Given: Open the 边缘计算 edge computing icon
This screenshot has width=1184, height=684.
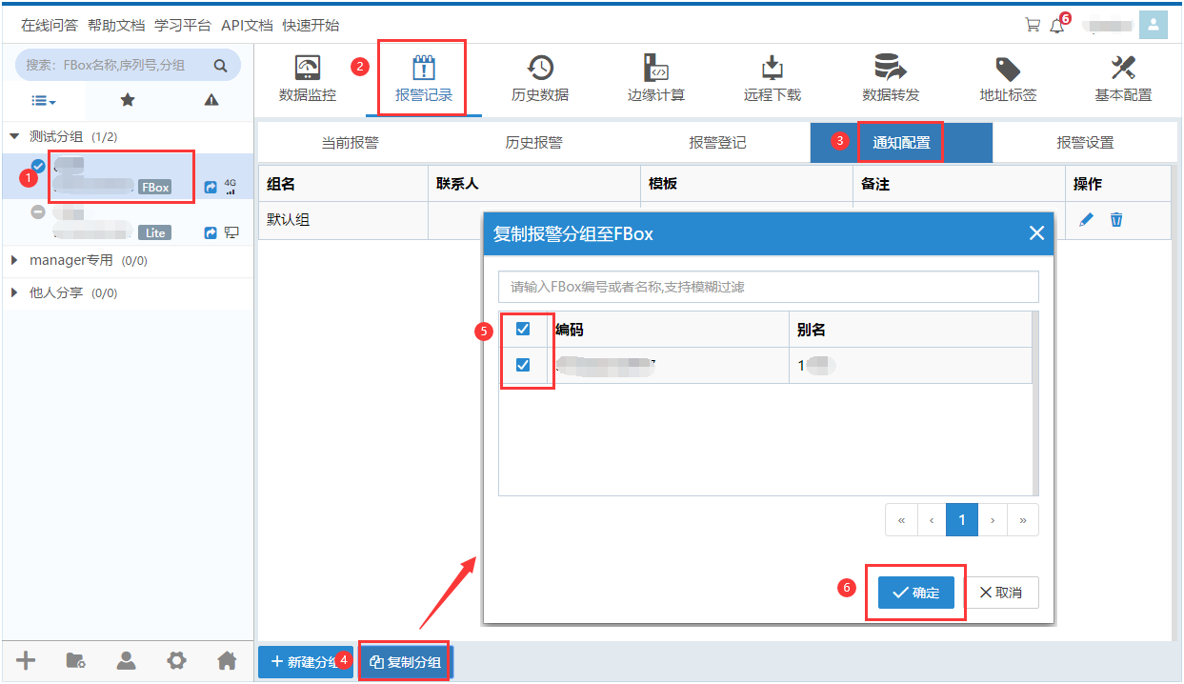Looking at the screenshot, I should (655, 70).
